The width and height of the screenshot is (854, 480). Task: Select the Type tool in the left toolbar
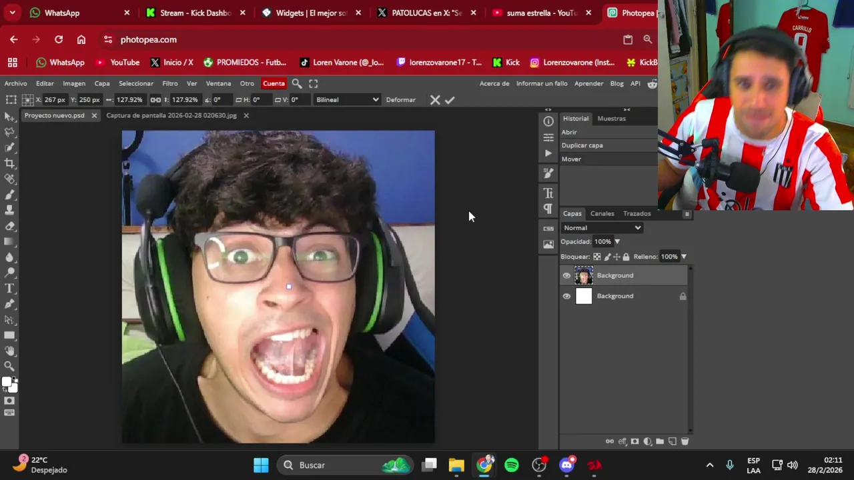(x=9, y=289)
